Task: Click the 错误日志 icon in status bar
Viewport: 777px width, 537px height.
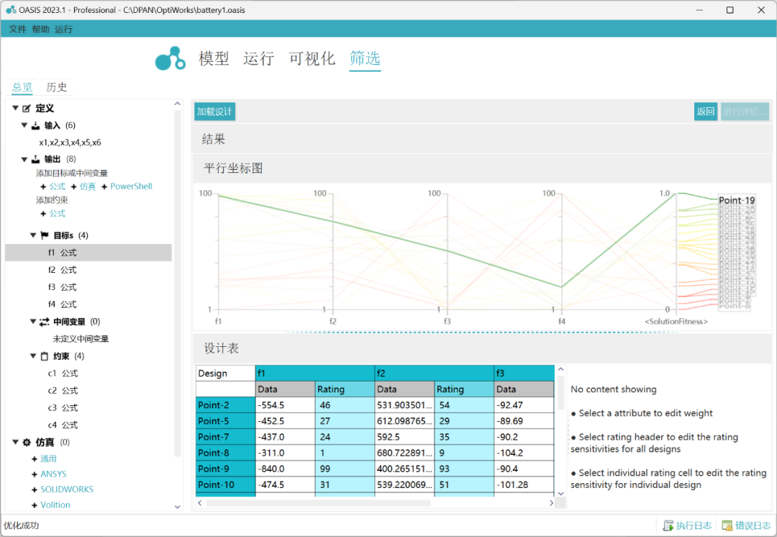Action: pyautogui.click(x=727, y=525)
